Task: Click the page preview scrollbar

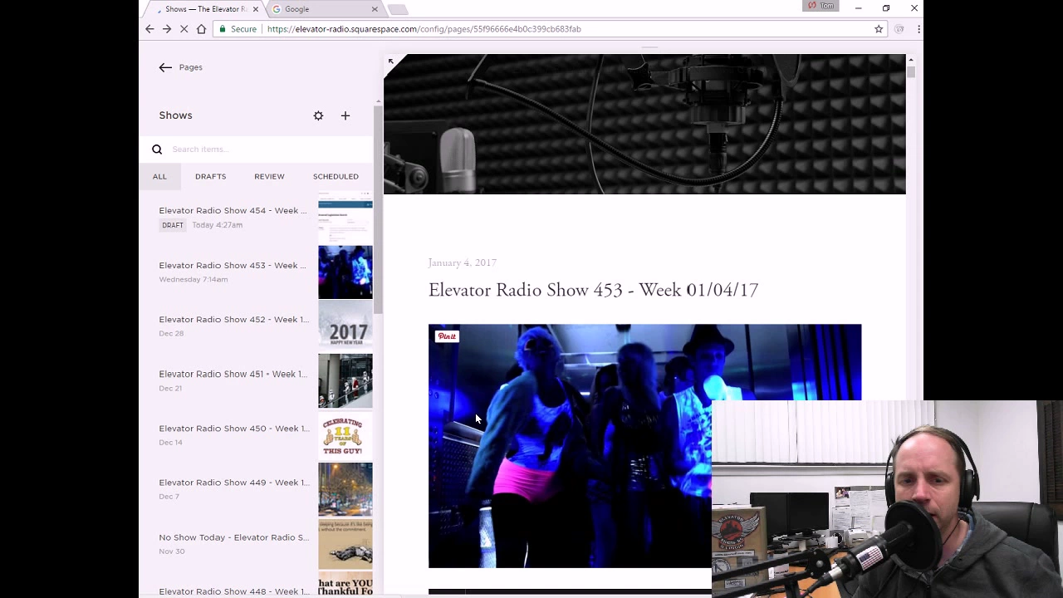Action: click(x=911, y=73)
